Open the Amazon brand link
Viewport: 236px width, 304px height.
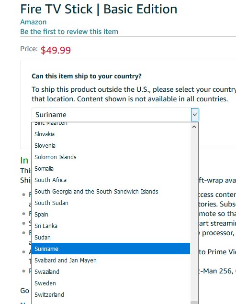[x=34, y=22]
